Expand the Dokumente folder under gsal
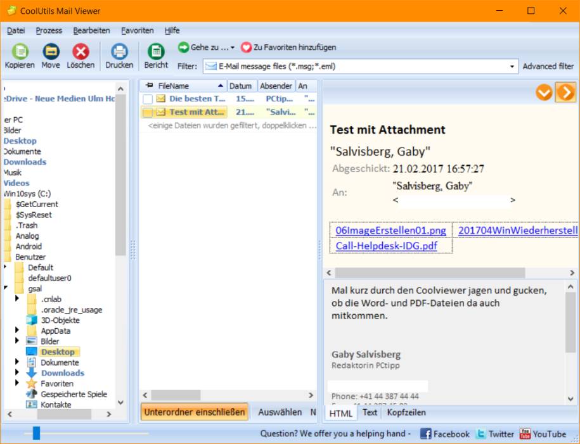The height and width of the screenshot is (444, 580). point(17,362)
